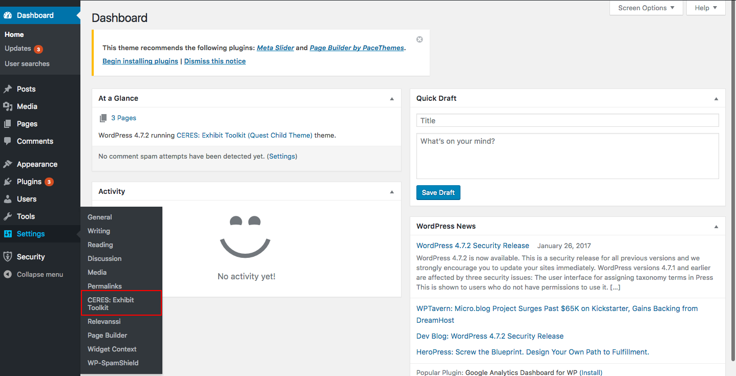Click the Plugins update badge 3
Screen dimensions: 736x376
click(x=49, y=182)
